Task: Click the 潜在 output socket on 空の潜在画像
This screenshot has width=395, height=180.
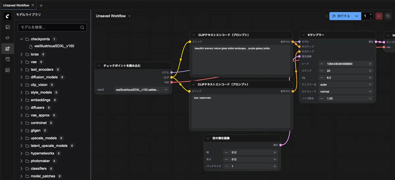Action: (x=281, y=145)
